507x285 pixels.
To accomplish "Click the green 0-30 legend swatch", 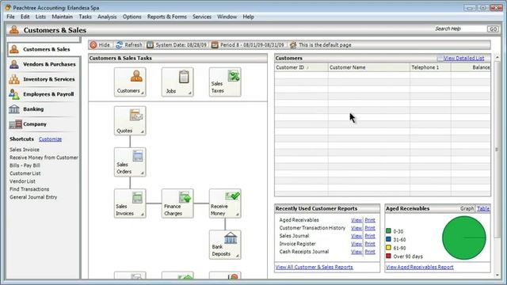I will pos(388,230).
